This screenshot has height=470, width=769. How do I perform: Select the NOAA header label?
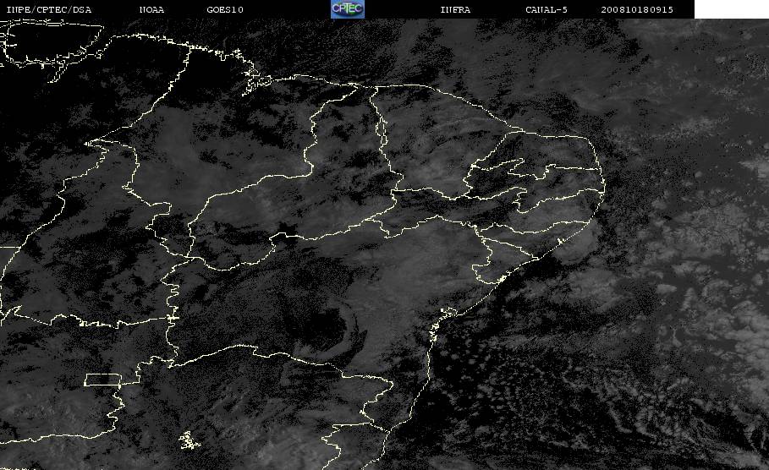(151, 10)
